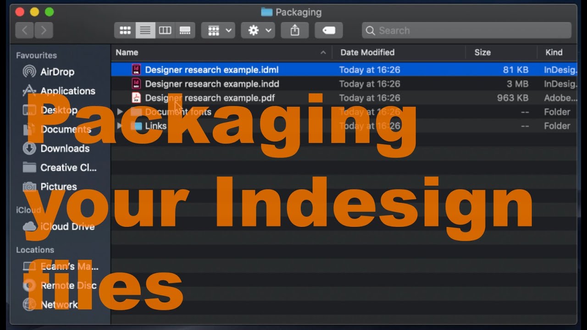Click the Remote Disc icon
Viewport: 587px width, 330px height.
[29, 286]
